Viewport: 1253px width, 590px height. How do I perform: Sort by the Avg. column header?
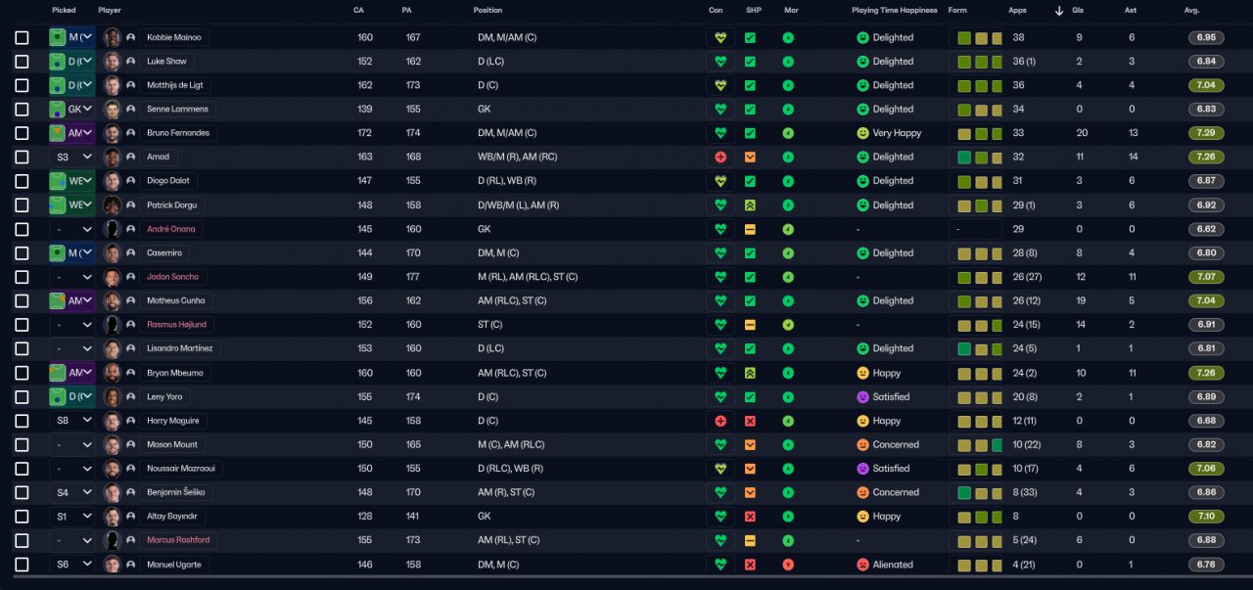point(1191,11)
